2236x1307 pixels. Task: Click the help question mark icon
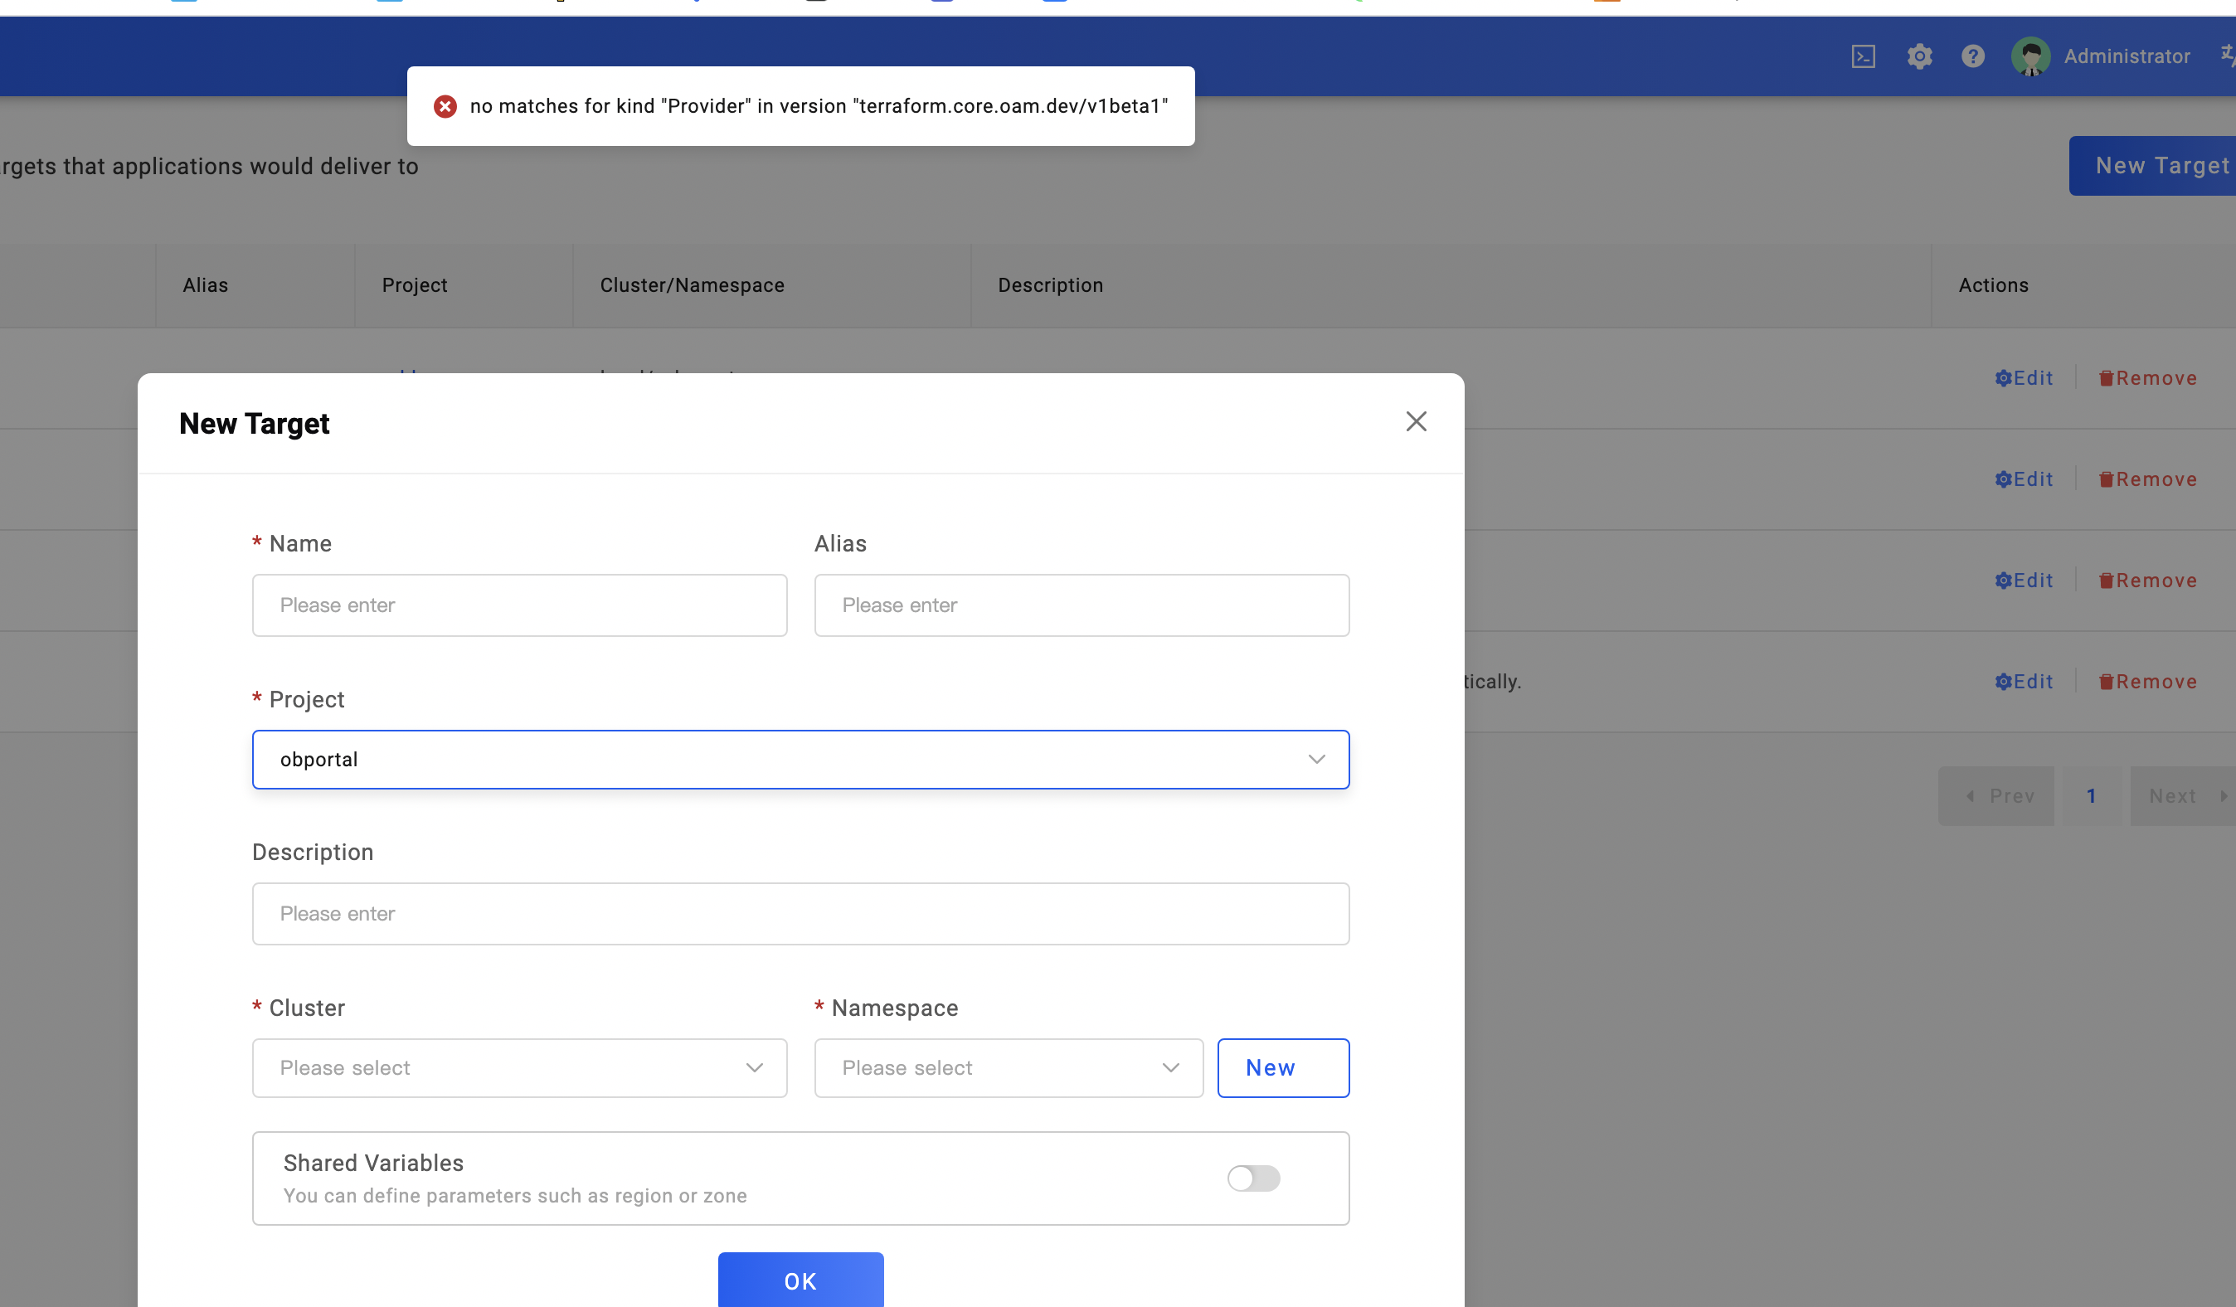click(1972, 56)
